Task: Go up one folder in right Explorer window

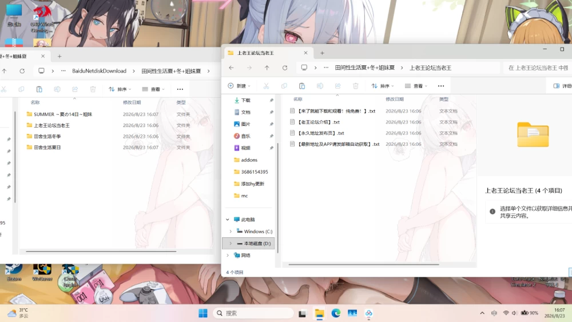Action: coord(267,68)
